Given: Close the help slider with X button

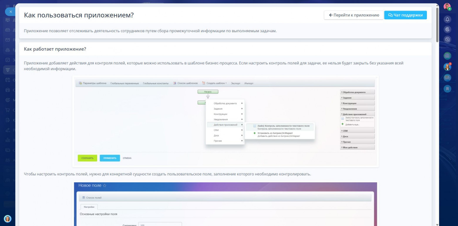Looking at the screenshot, I should 11,12.
